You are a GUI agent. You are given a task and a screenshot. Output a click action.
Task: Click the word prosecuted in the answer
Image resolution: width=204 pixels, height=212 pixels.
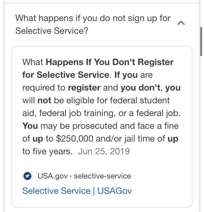click(x=90, y=126)
